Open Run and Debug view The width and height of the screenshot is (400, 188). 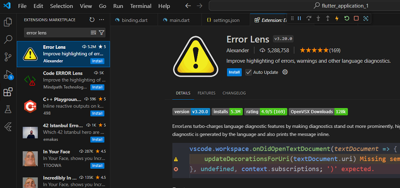[8, 74]
